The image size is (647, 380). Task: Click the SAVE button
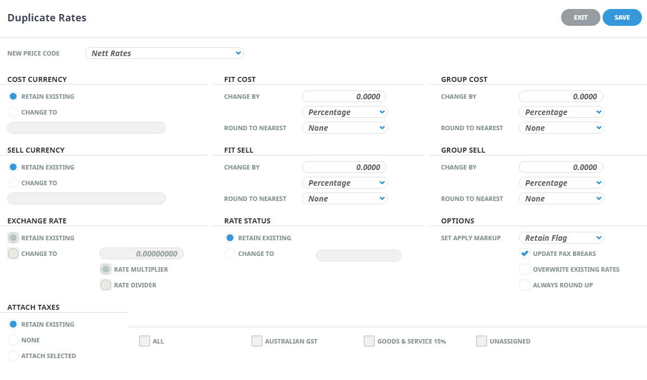[622, 17]
